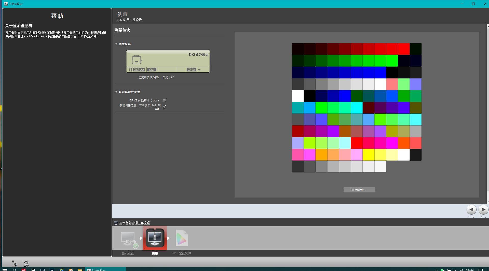Go to next step arrow button

[x=483, y=210]
